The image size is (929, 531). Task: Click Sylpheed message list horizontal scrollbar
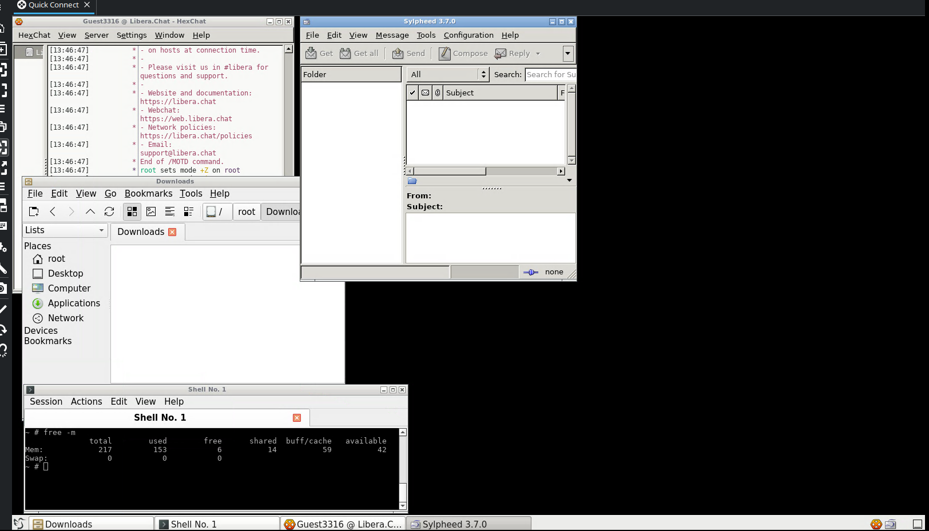point(450,171)
